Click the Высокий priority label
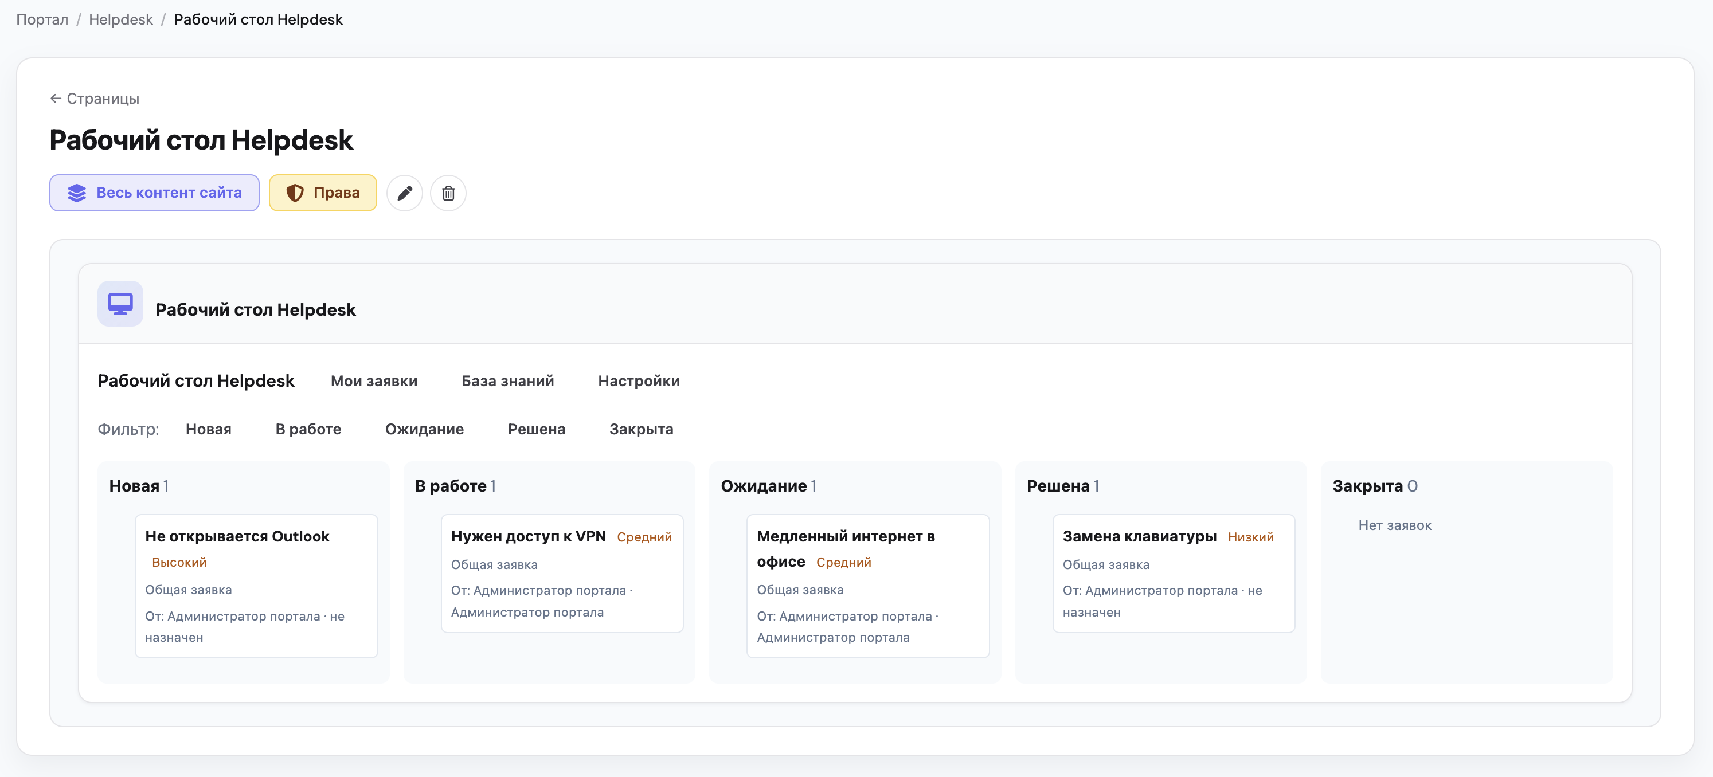Viewport: 1713px width, 777px height. tap(179, 562)
